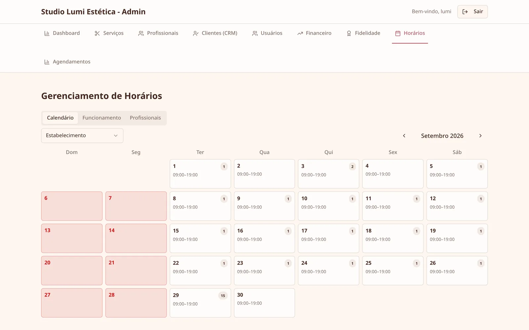Switch to the Calendário sub-tab
Image resolution: width=529 pixels, height=330 pixels.
tap(60, 118)
